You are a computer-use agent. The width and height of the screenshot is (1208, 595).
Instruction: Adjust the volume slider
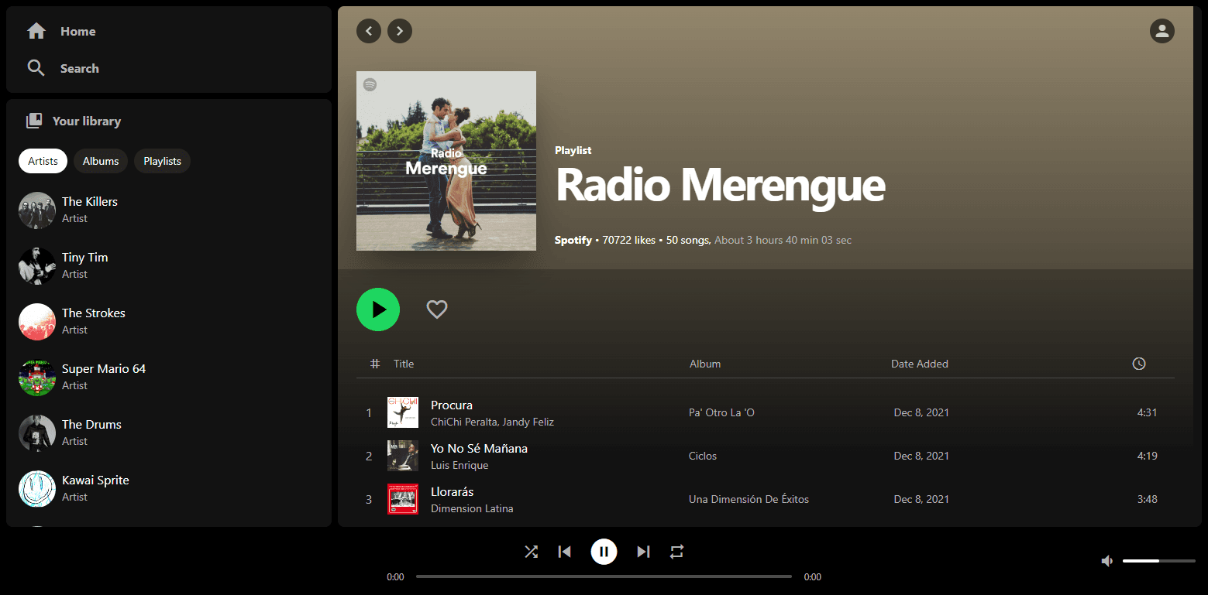pyautogui.click(x=1159, y=561)
